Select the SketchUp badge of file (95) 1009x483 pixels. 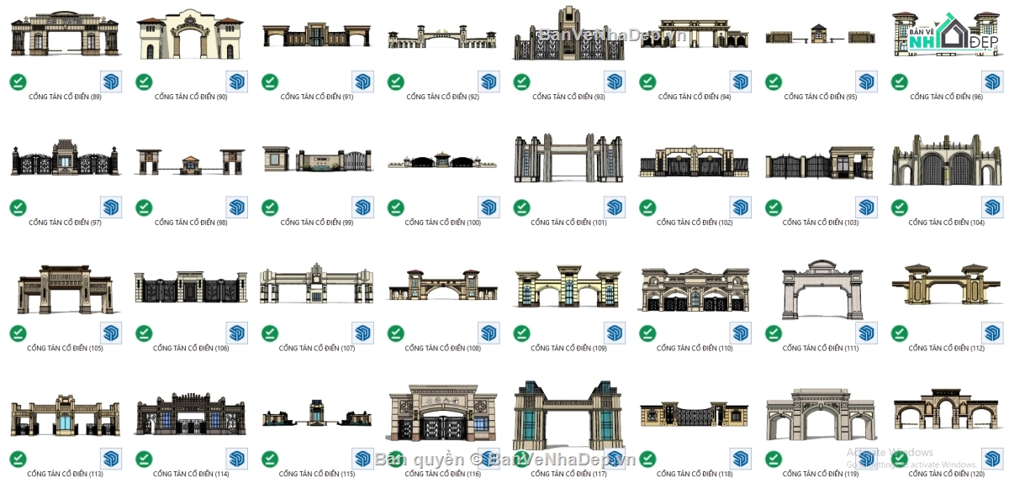[867, 81]
